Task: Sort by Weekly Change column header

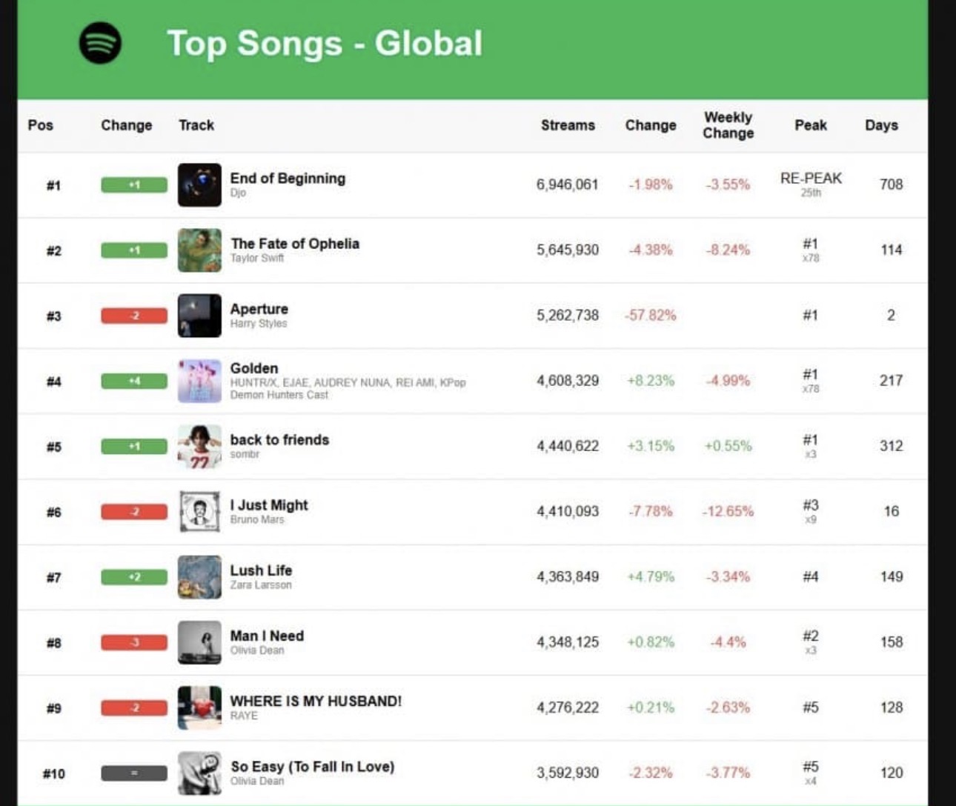Action: 728,125
